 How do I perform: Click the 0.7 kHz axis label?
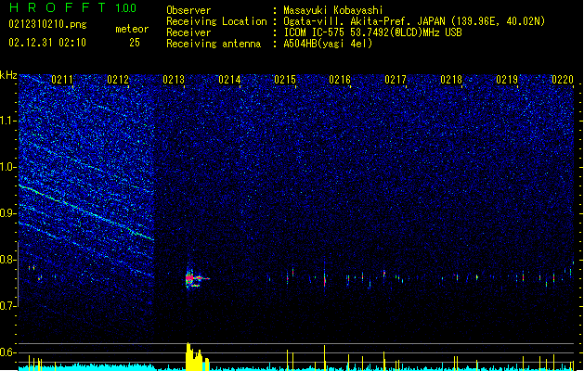pyautogui.click(x=8, y=306)
